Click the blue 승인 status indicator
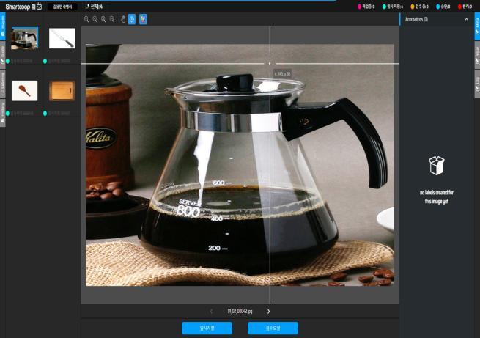The image size is (480, 338). pos(443,7)
